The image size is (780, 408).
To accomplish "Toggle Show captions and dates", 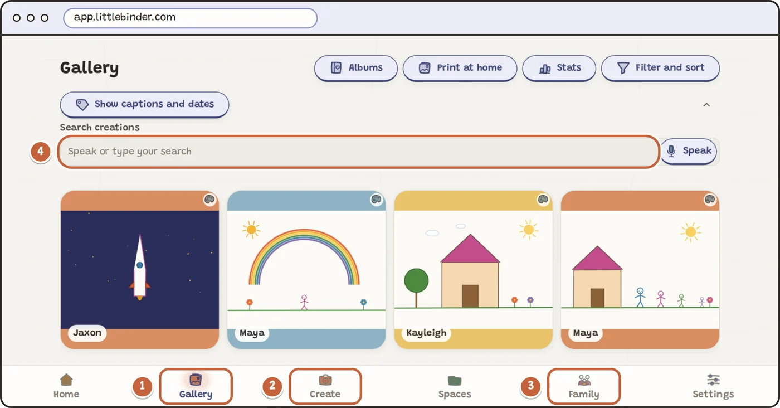I will (144, 104).
